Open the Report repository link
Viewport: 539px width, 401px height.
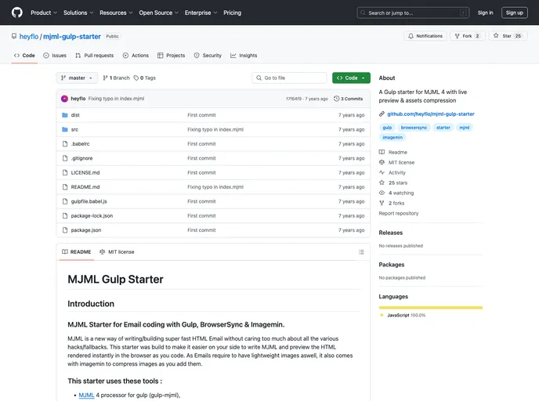pyautogui.click(x=399, y=213)
